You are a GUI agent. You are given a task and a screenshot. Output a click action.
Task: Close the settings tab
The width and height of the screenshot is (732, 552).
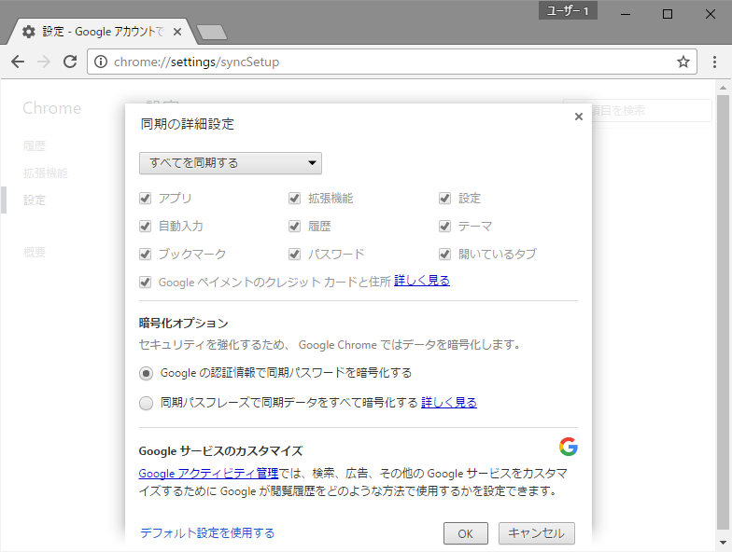click(x=177, y=32)
